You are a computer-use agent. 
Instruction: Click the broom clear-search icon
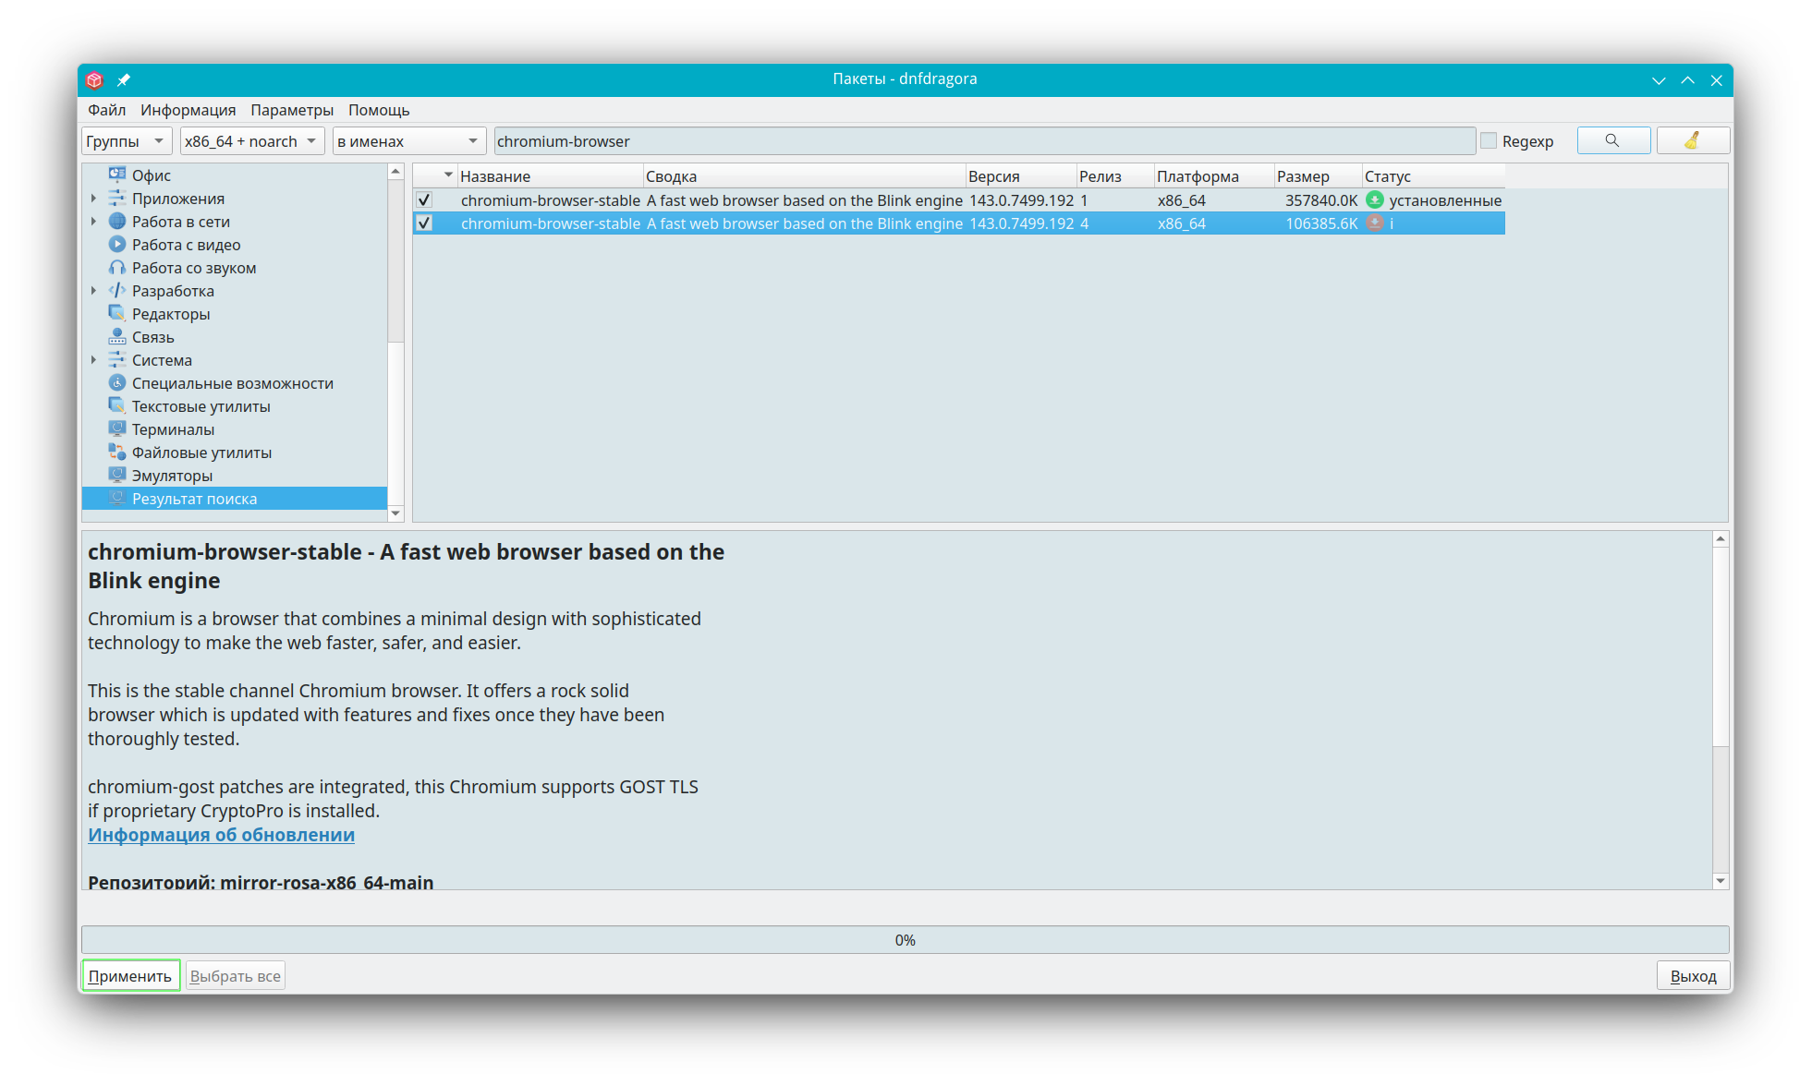click(x=1692, y=140)
